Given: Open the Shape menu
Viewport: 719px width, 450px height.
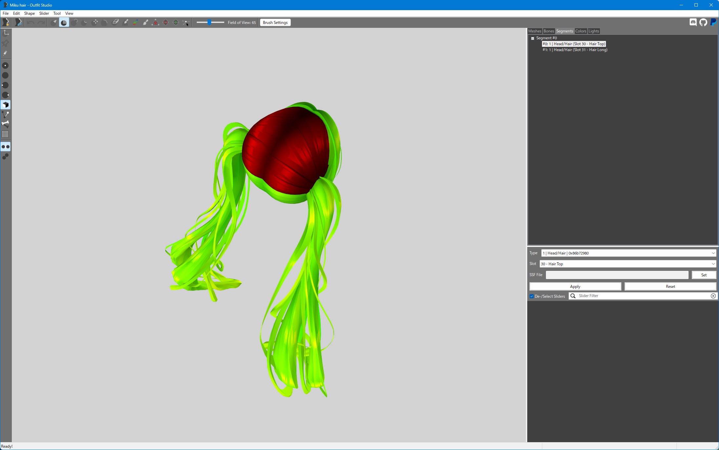Looking at the screenshot, I should coord(30,13).
